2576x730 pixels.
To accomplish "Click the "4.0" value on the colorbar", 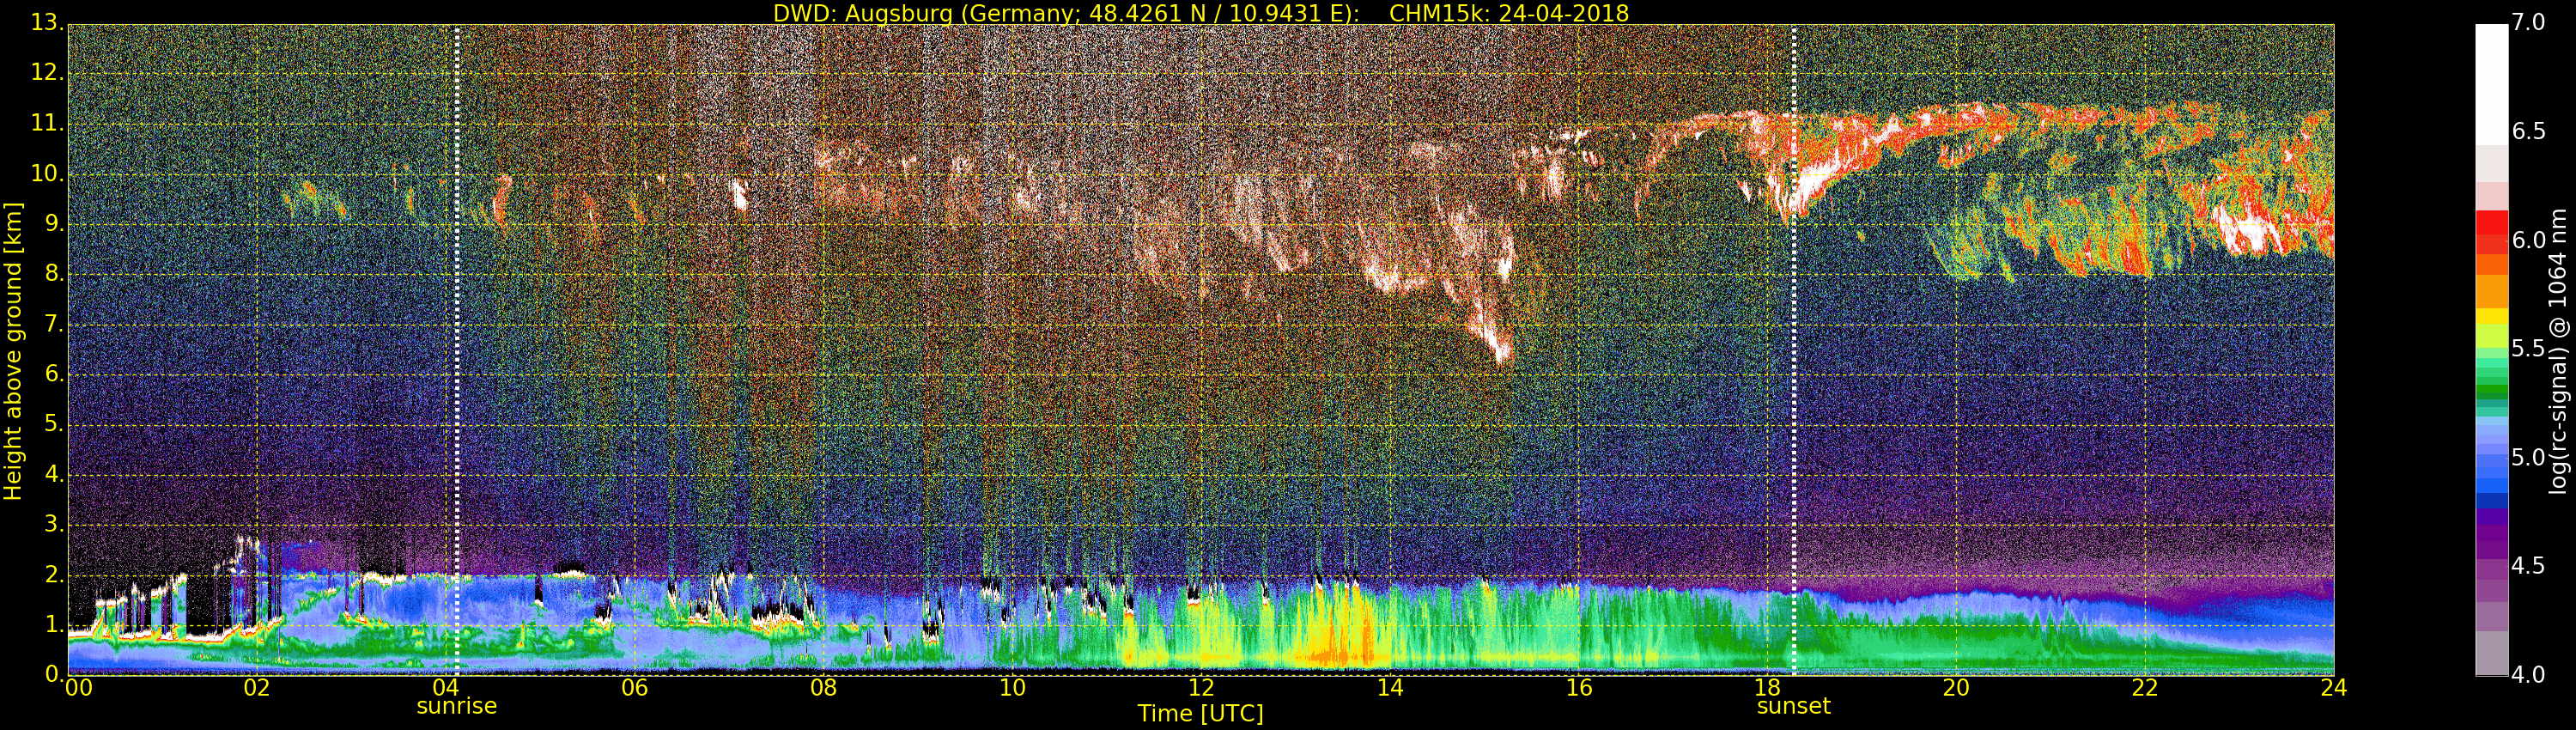I will tap(2529, 675).
